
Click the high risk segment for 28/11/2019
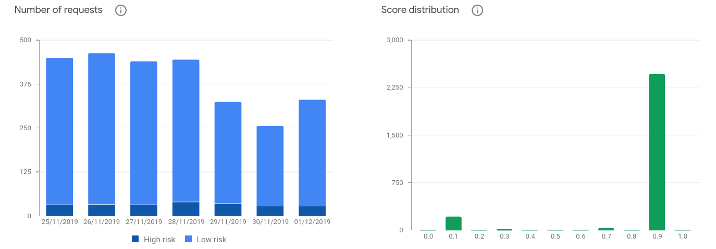[186, 209]
